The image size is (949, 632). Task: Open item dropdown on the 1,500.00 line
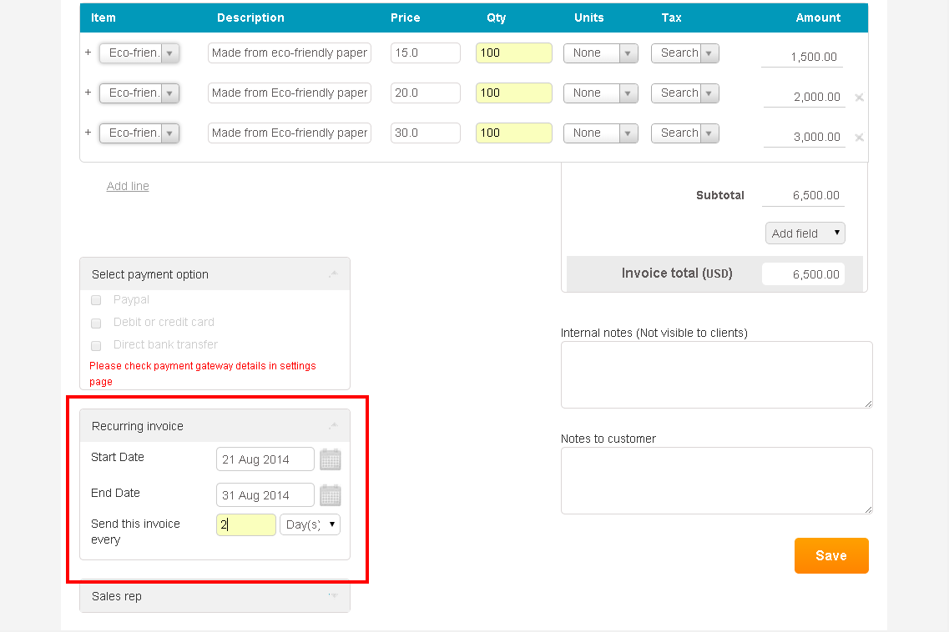[139, 53]
